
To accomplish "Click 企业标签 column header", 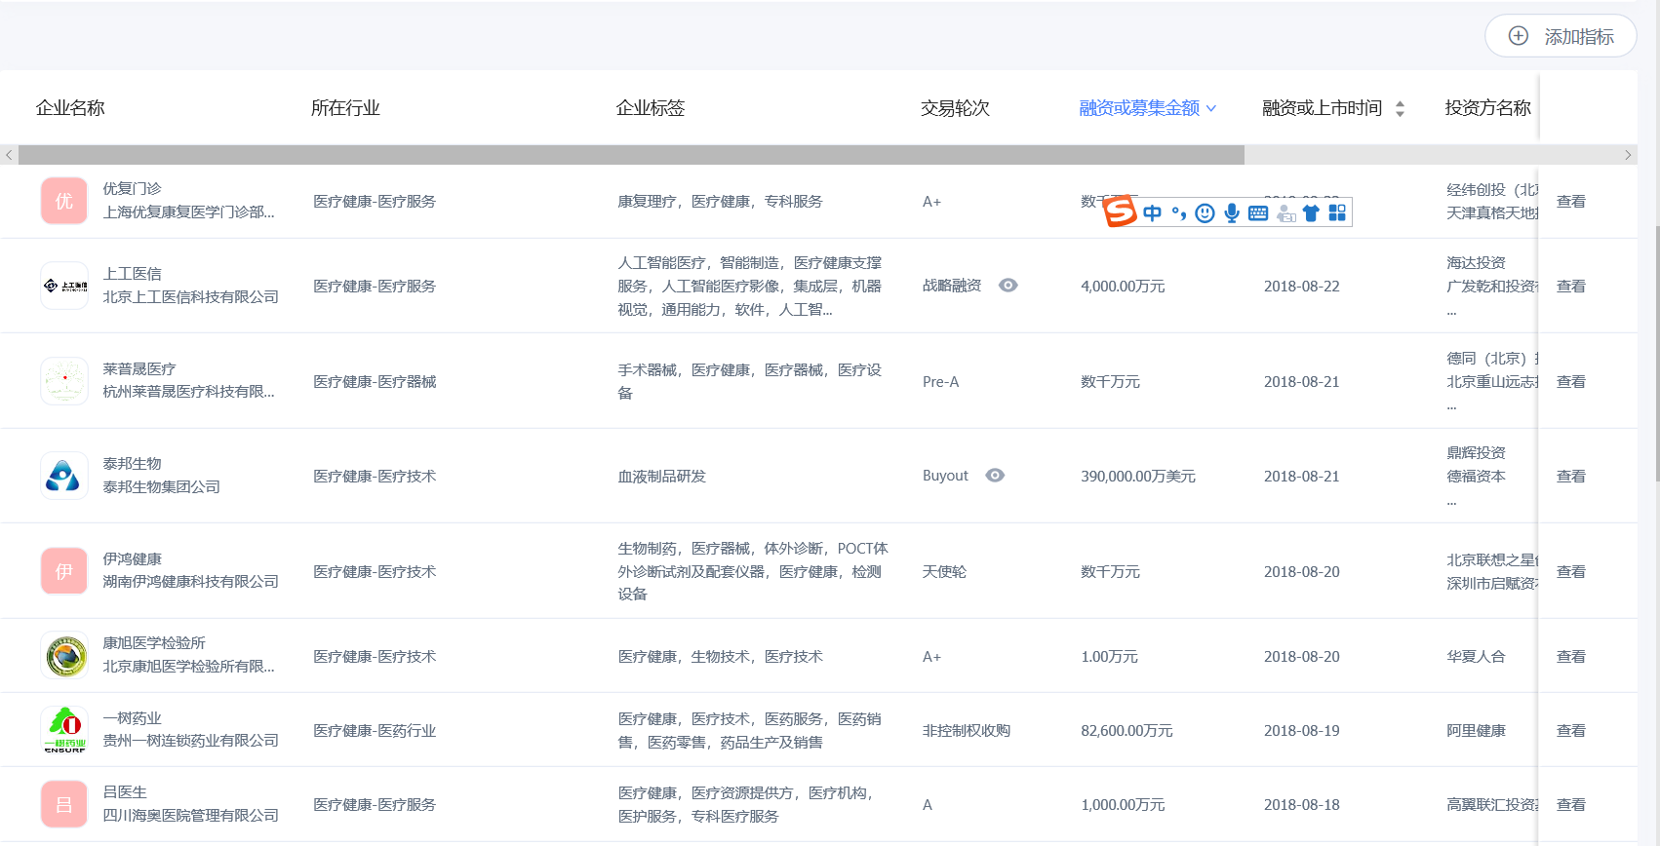I will (651, 108).
